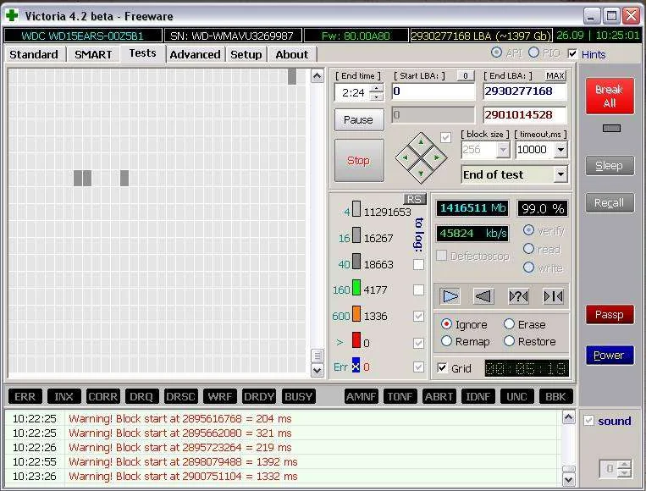Click the TONF error indicator
Viewport: 646px width, 491px height.
[400, 397]
